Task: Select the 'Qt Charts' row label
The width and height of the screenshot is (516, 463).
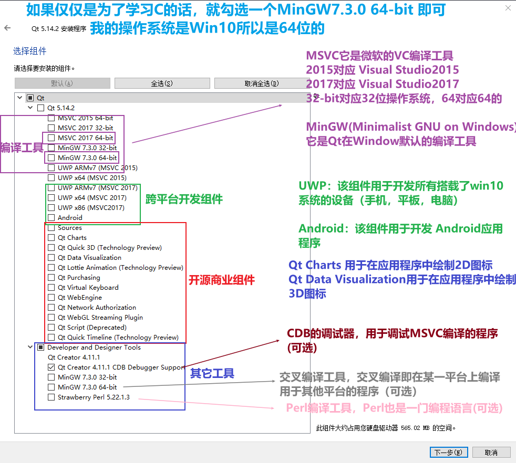Action: click(72, 237)
